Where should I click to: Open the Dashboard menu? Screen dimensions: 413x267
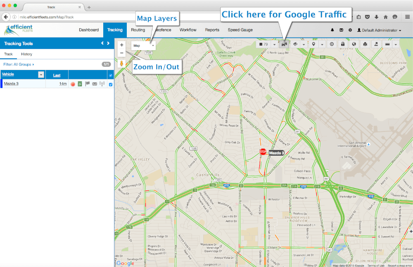click(89, 30)
